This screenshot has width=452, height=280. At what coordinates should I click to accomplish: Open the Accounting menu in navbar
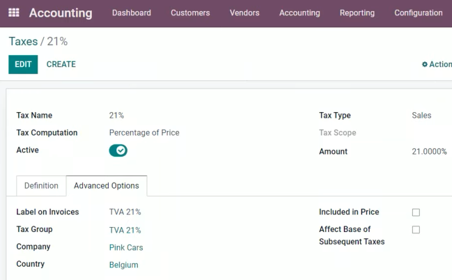tap(299, 13)
